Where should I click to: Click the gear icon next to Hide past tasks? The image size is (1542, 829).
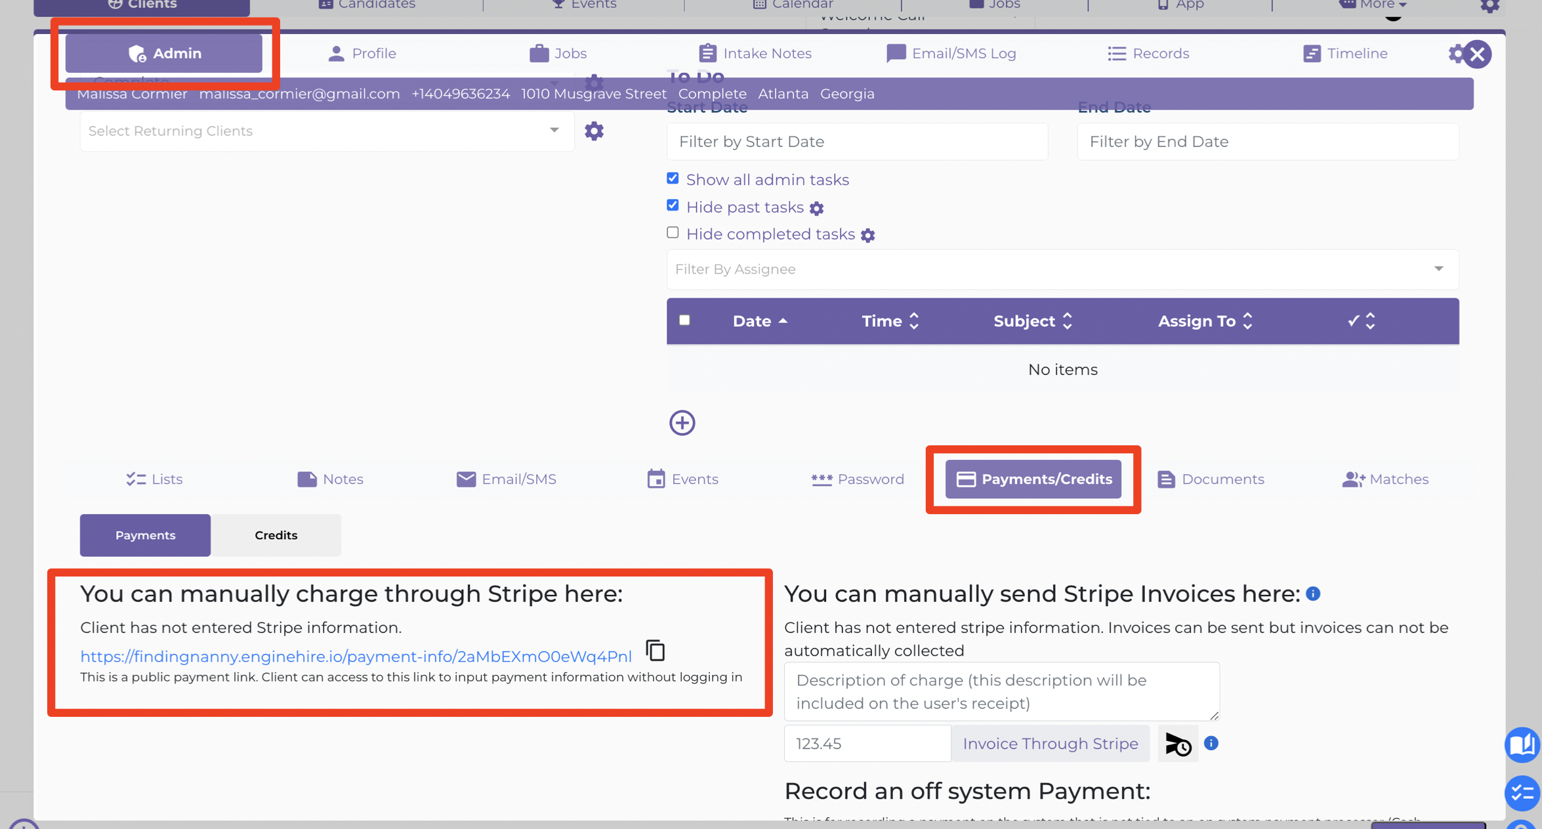tap(816, 209)
